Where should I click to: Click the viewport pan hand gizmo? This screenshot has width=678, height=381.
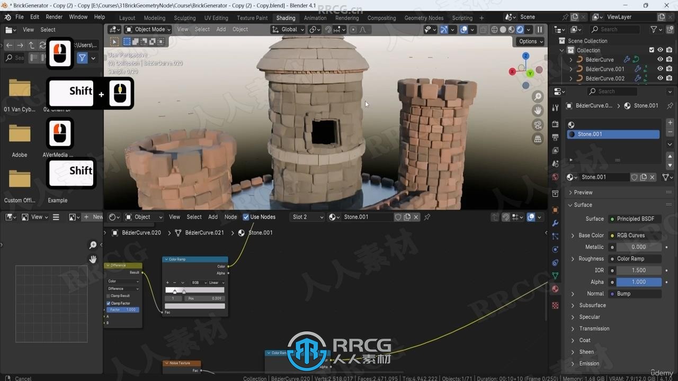pos(538,111)
